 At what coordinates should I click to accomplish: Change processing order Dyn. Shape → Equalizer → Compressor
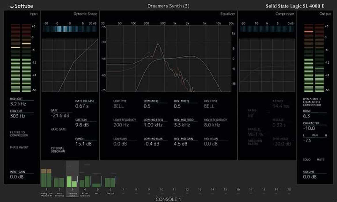[312, 102]
